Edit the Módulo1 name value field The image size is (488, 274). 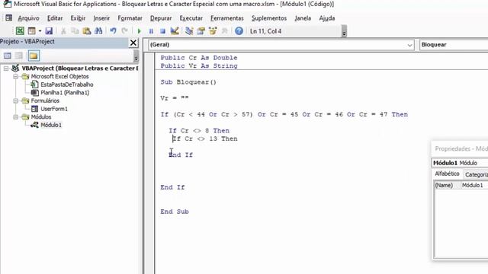[474, 185]
